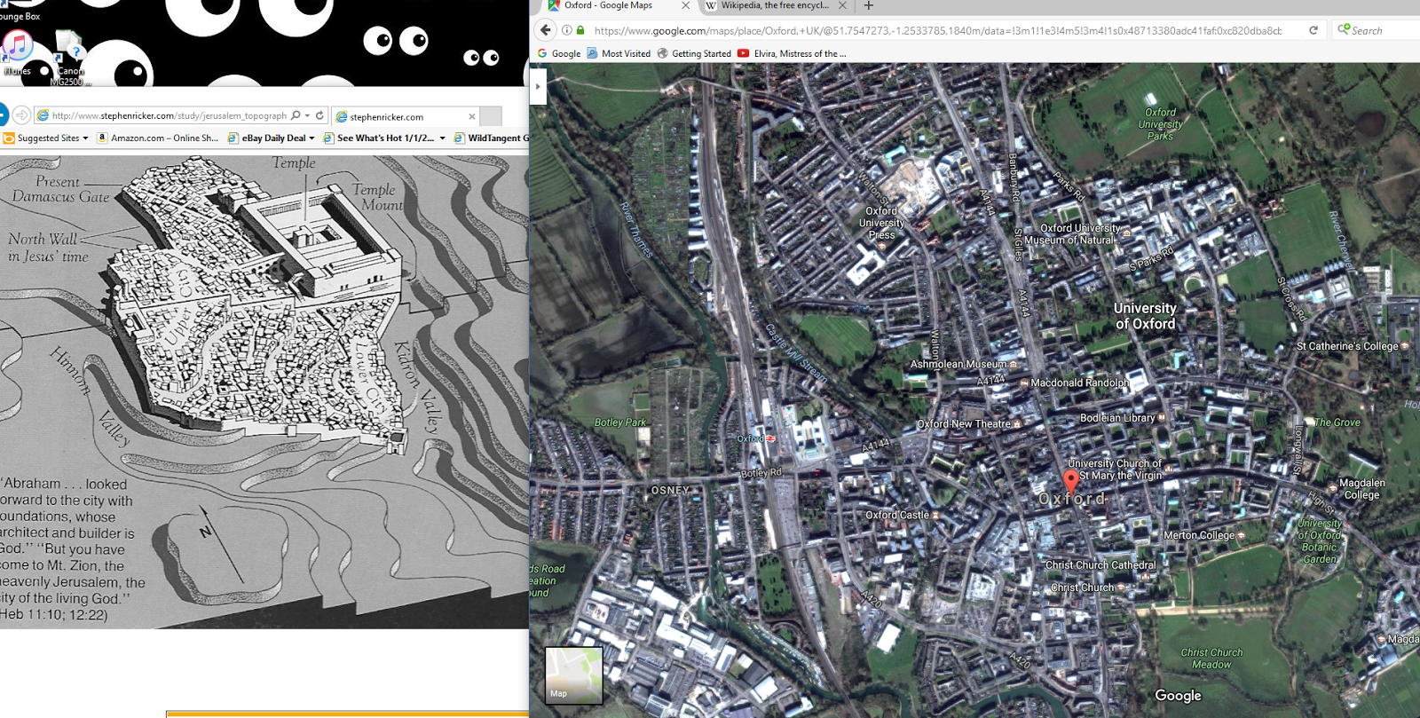Click the Magdalen College label on map

click(1362, 489)
